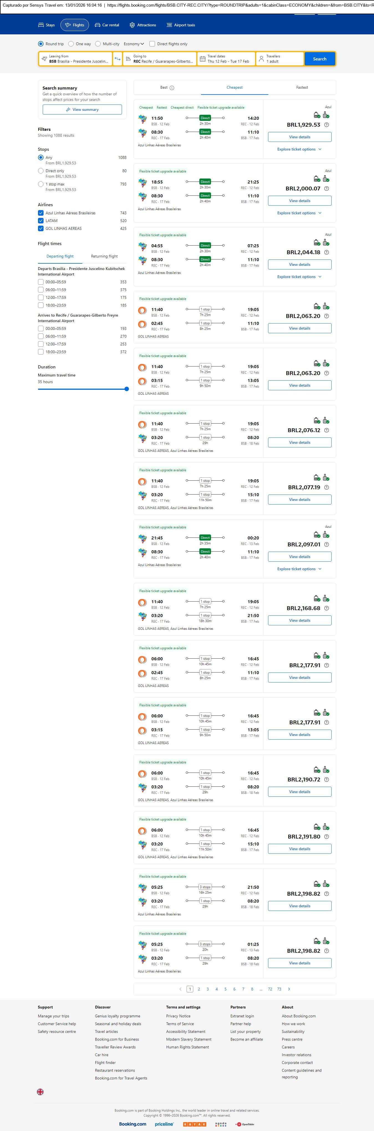Click the blue Search button
The image size is (374, 1131).
click(x=320, y=59)
